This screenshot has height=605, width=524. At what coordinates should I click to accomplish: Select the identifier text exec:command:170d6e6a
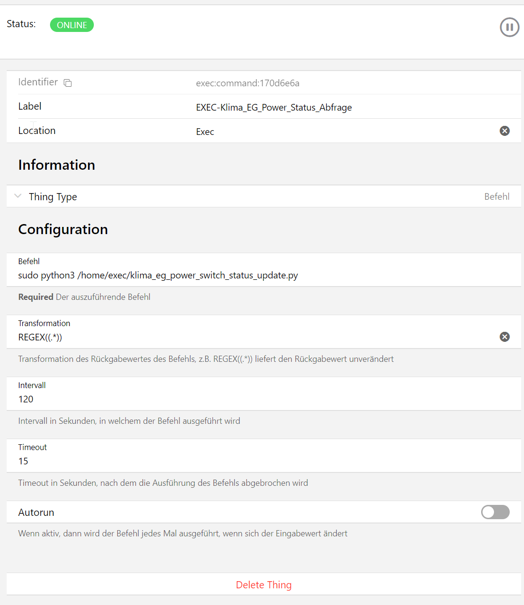point(247,83)
